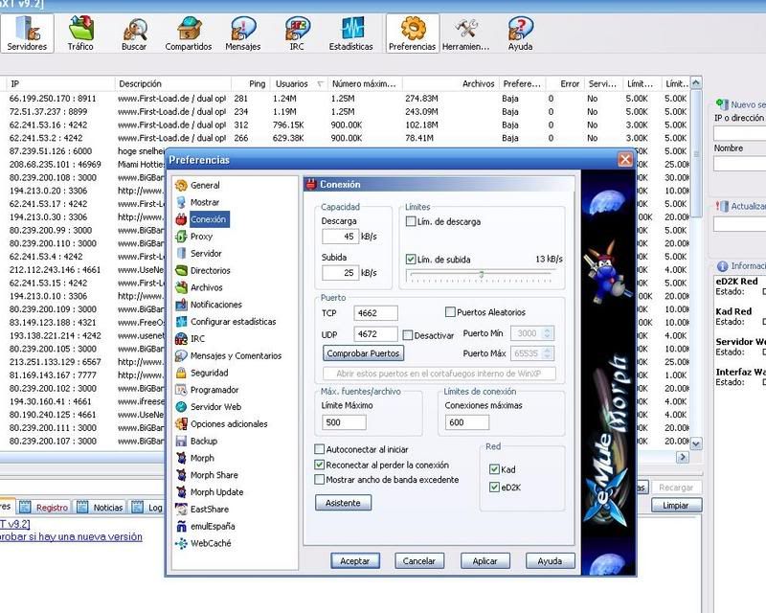Image resolution: width=766 pixels, height=613 pixels.
Task: Click the Aceptar button
Action: [355, 561]
